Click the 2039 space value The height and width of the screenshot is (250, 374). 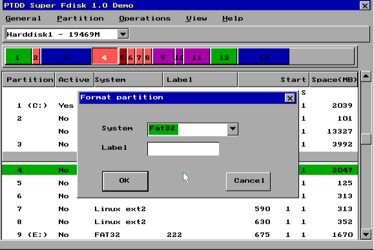pos(342,105)
